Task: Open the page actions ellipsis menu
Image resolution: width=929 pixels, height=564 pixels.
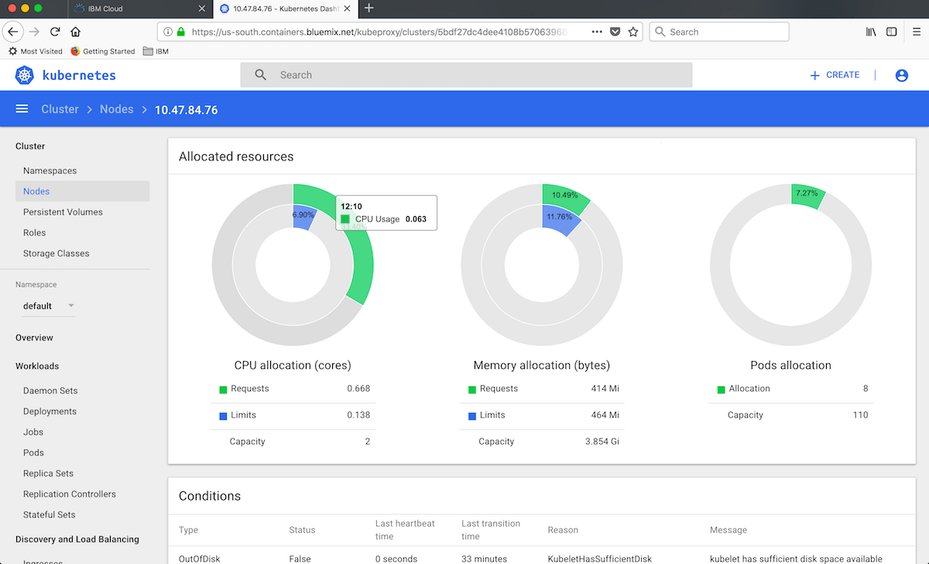Action: (598, 32)
